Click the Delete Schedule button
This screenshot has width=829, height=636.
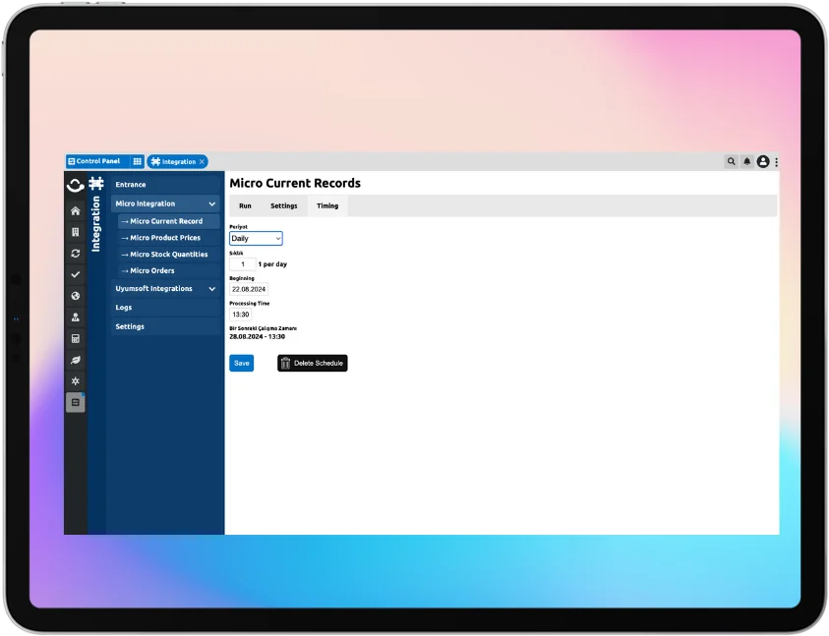coord(312,363)
